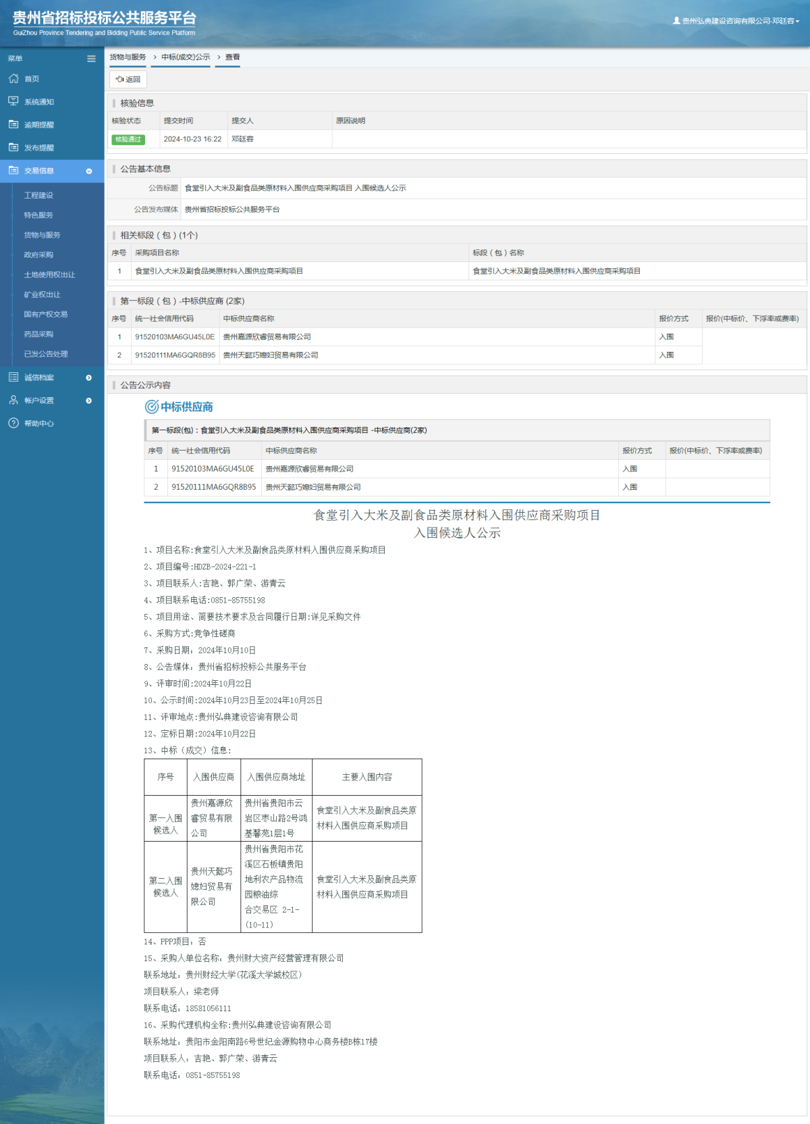Click 公示时间 line with October dates
The width and height of the screenshot is (810, 1124).
click(233, 700)
